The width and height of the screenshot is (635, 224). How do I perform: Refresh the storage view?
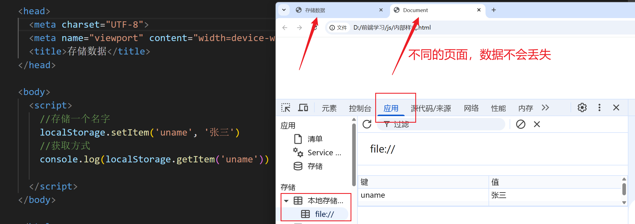point(367,124)
